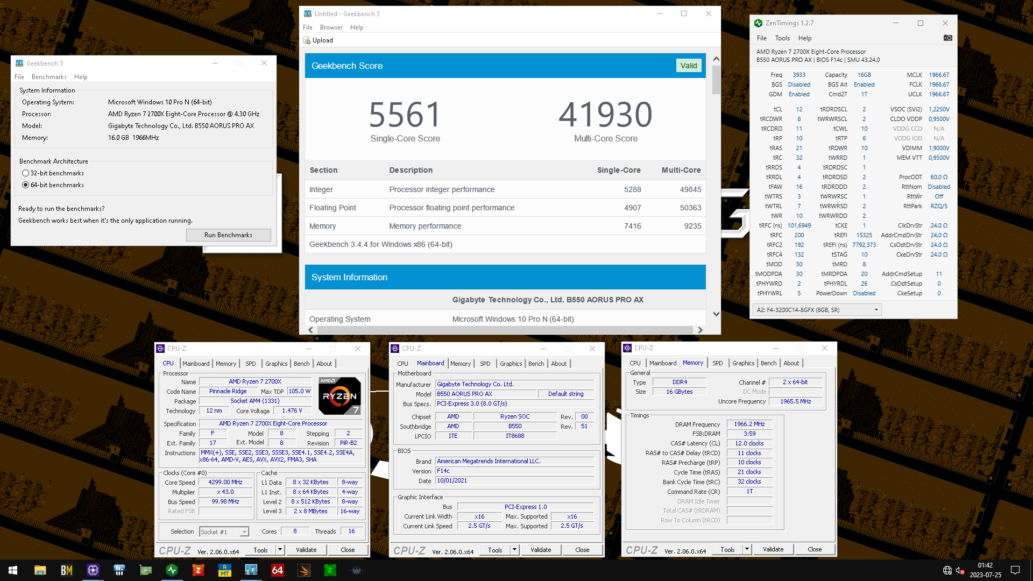Click the 41930 Multi-Core Score value
The image size is (1033, 581).
606,115
